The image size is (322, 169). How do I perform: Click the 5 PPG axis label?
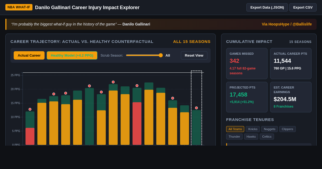pyautogui.click(x=16, y=131)
